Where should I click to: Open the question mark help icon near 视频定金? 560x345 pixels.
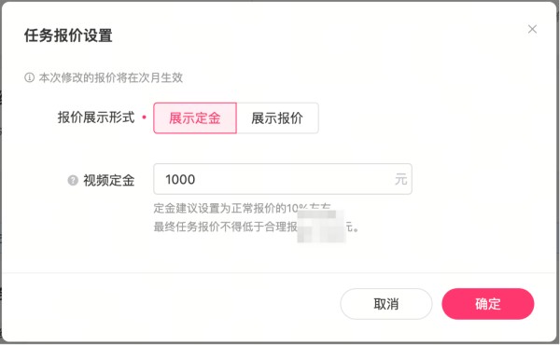point(73,180)
